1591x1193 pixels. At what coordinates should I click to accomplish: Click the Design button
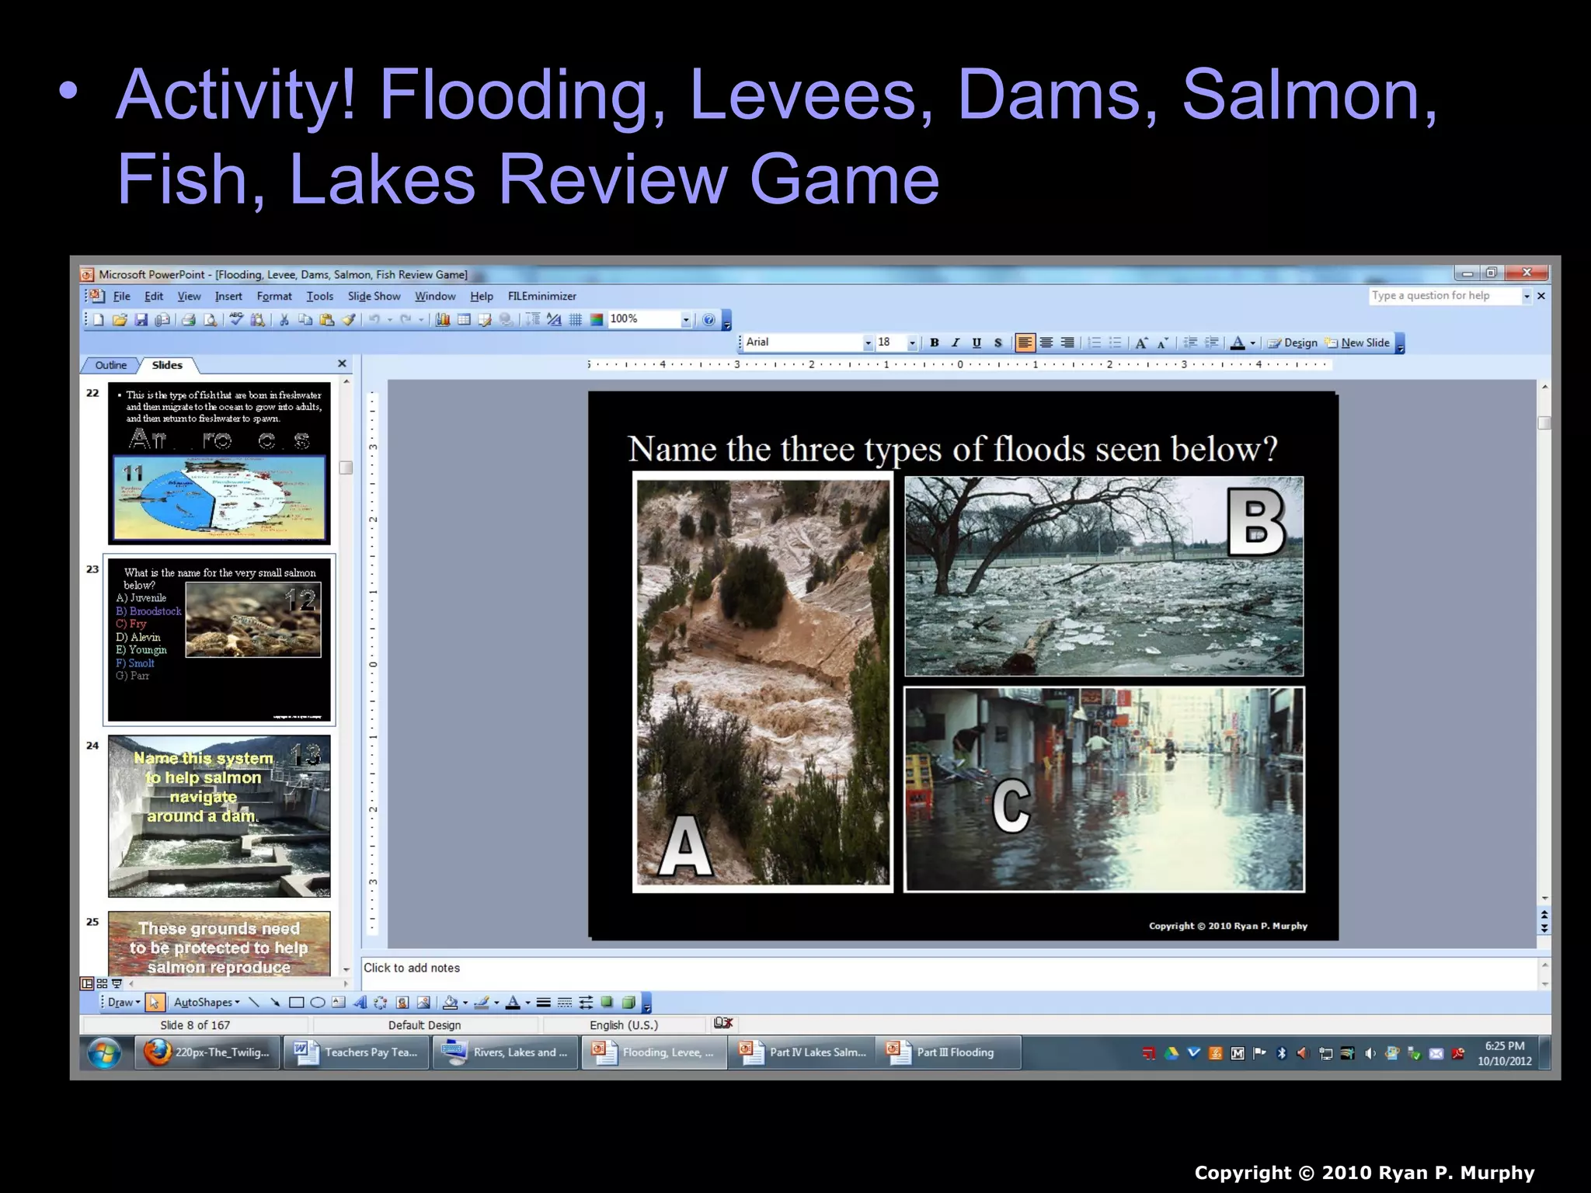[x=1293, y=343]
